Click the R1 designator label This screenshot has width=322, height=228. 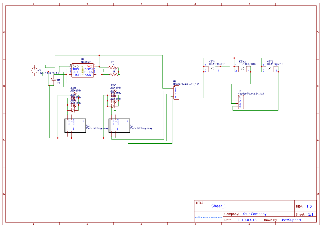click(113, 62)
